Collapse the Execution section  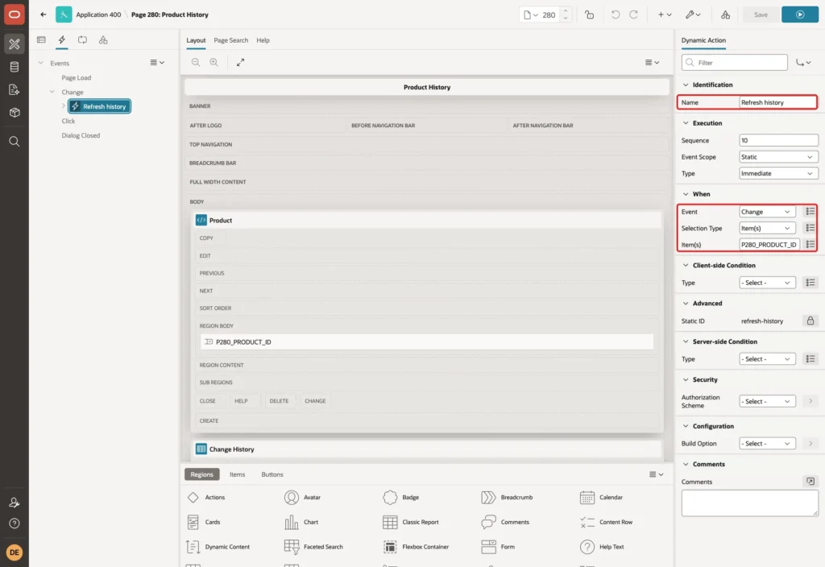coord(686,123)
